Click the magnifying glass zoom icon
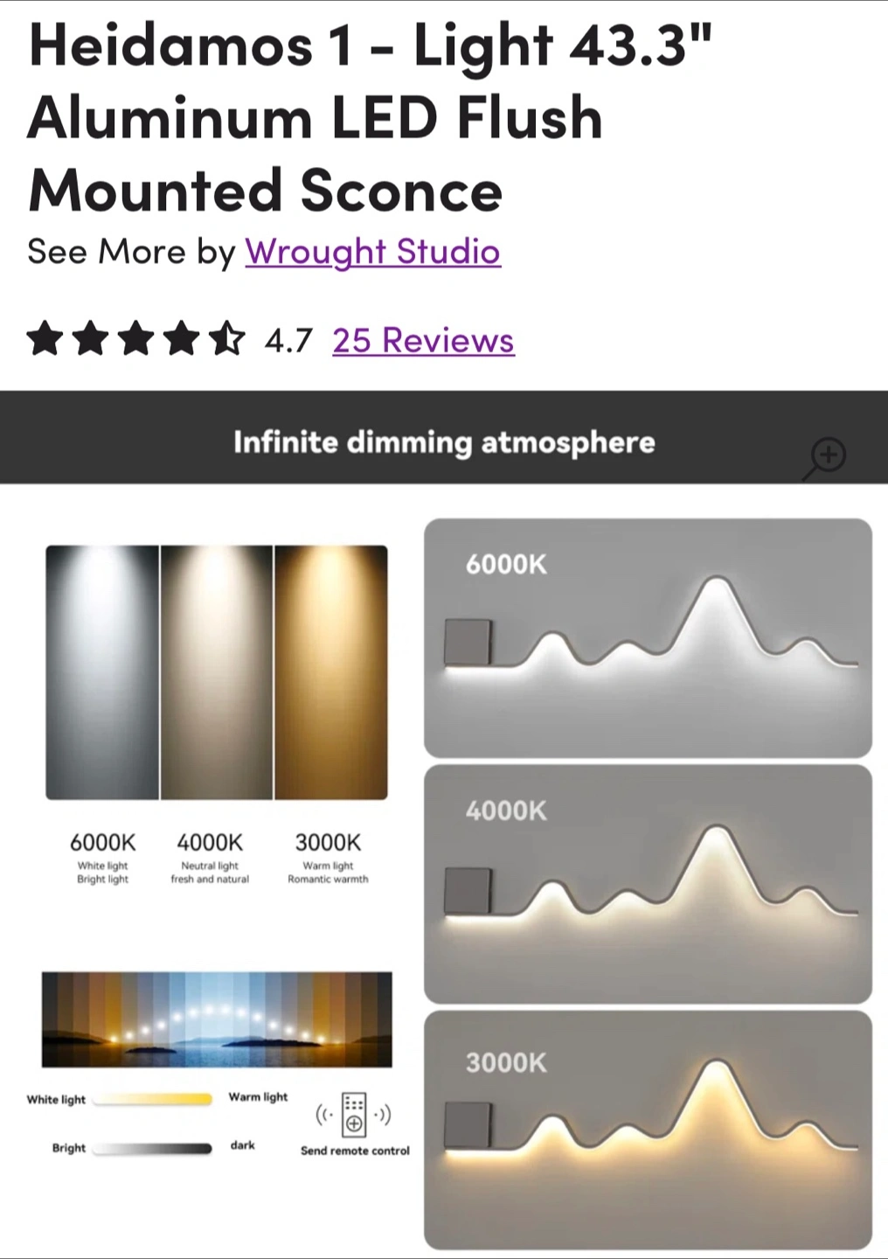Screen dimensions: 888x1259 [x=827, y=456]
